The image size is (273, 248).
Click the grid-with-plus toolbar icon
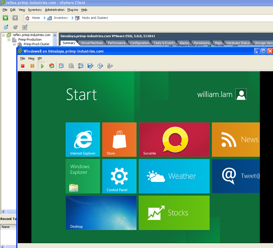[25, 27]
